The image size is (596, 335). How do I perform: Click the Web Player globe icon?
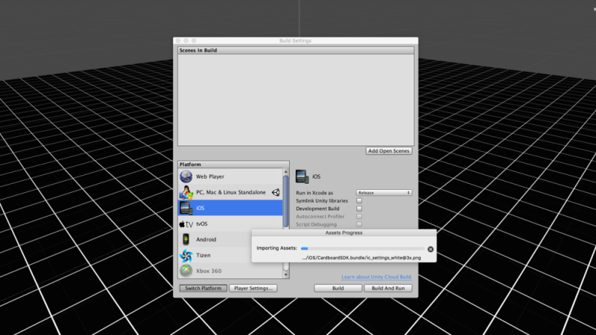click(186, 176)
